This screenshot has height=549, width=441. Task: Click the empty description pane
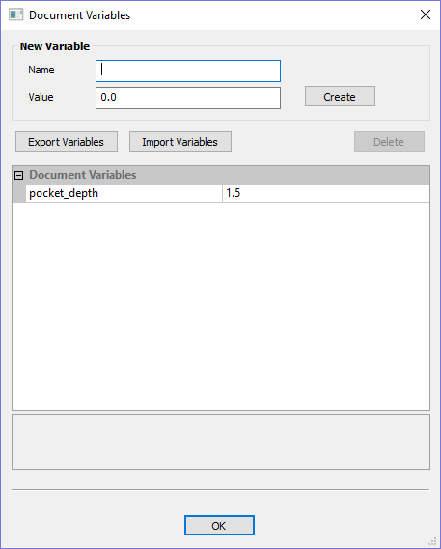tap(221, 442)
